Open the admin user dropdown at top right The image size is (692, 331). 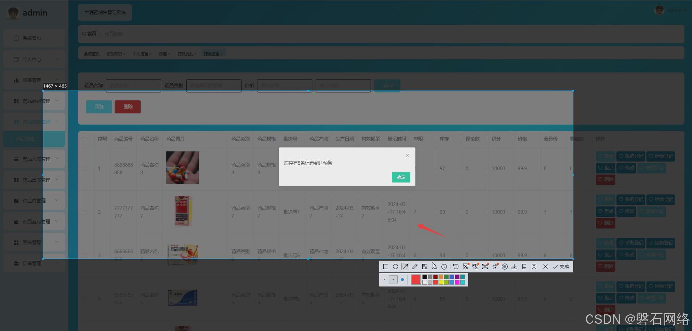[x=671, y=10]
